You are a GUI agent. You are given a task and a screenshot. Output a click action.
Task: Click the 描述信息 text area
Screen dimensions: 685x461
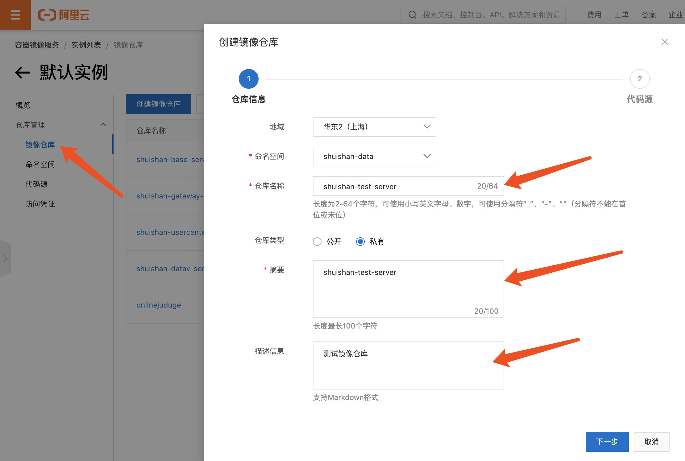408,365
